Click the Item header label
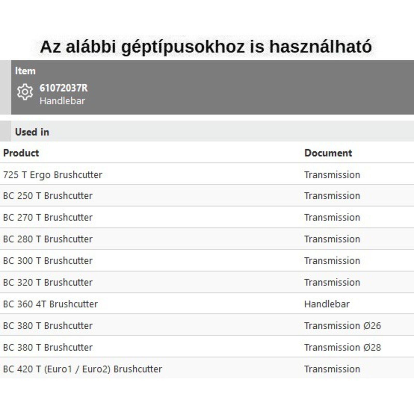 25,71
